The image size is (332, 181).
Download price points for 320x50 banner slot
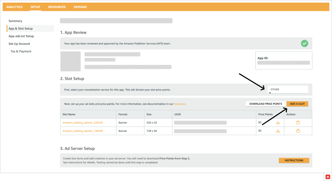[278, 123]
